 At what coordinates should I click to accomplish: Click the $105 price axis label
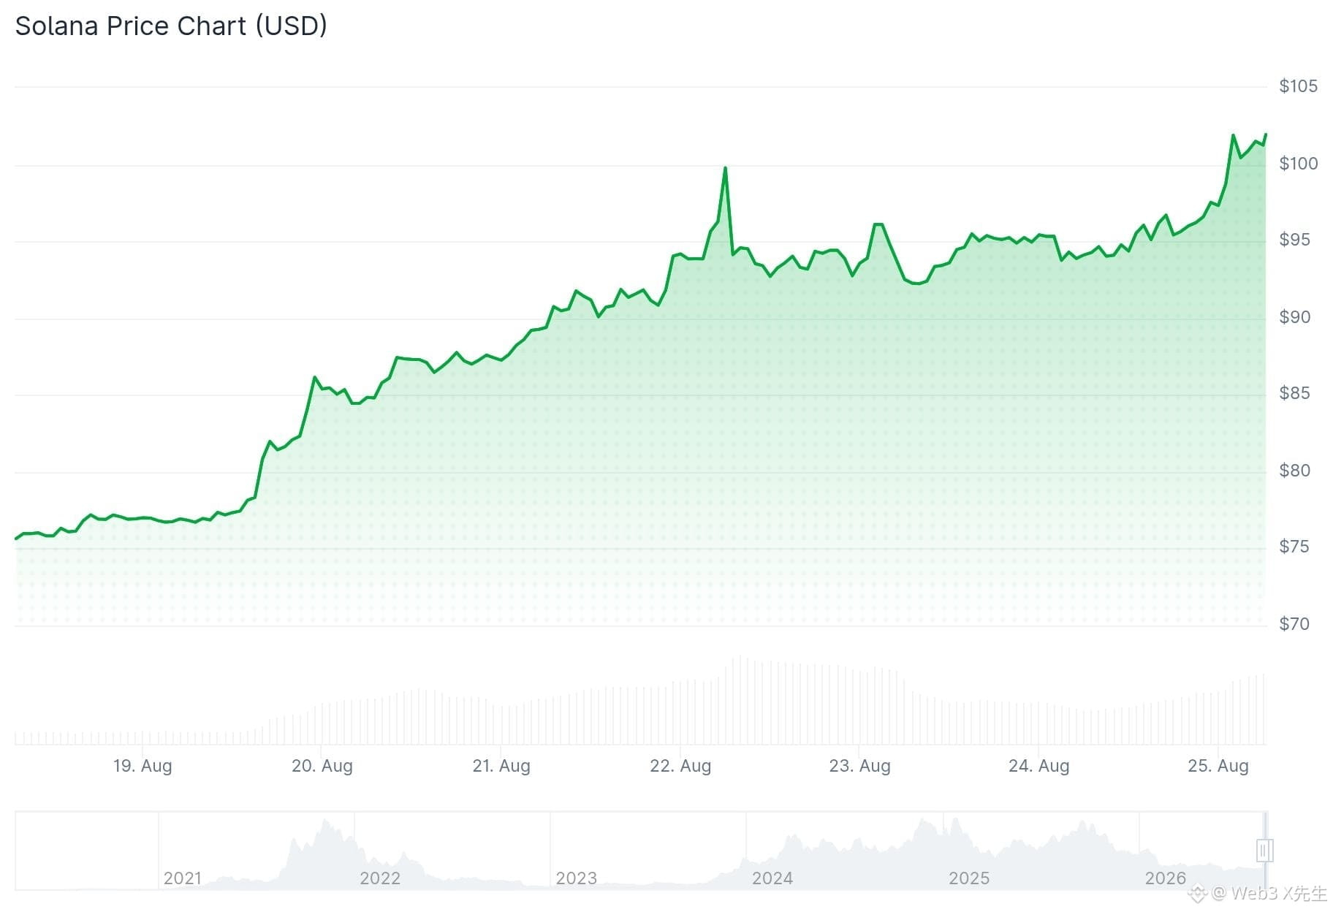coord(1299,86)
